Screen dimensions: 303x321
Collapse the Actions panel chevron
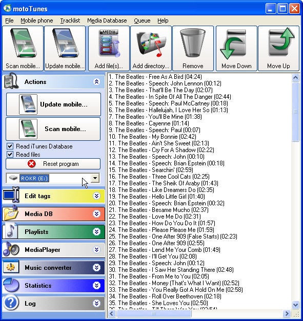[96, 82]
